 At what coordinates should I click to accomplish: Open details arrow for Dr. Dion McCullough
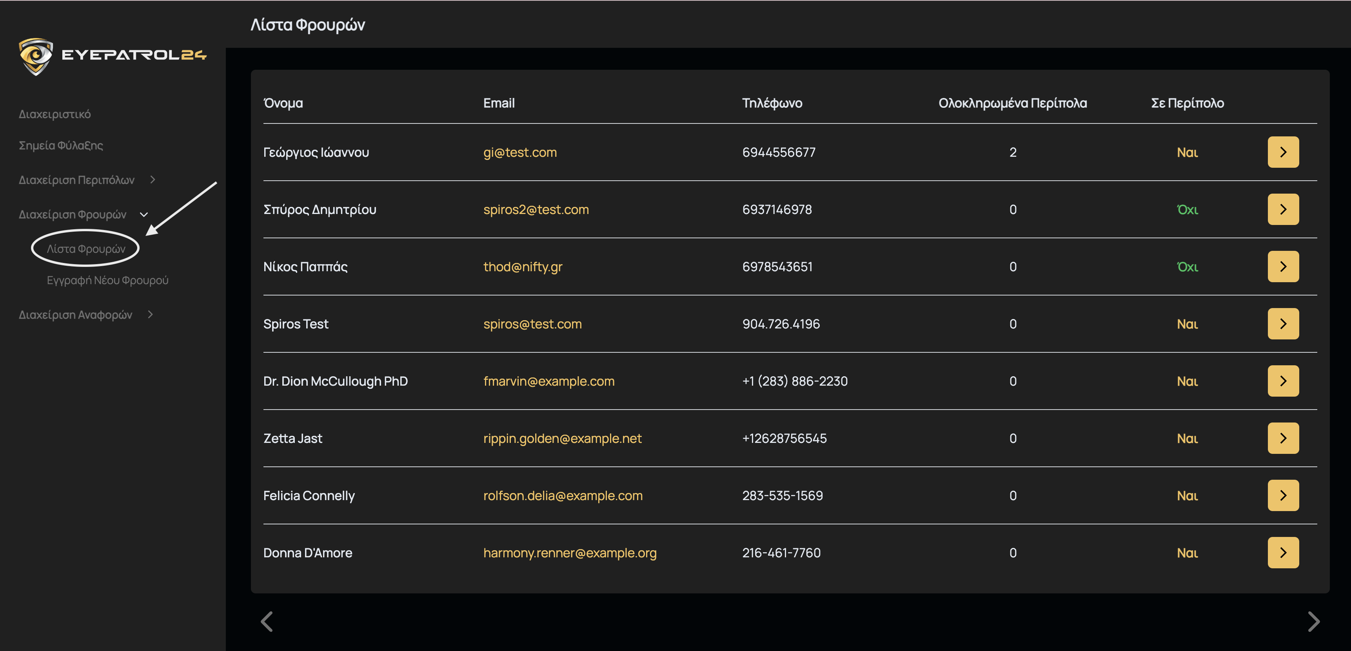pyautogui.click(x=1283, y=381)
